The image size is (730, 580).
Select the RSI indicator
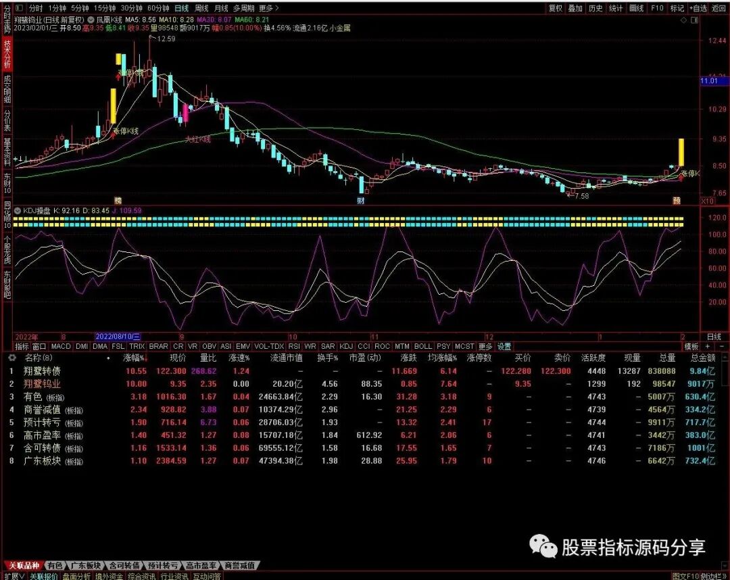[x=294, y=346]
